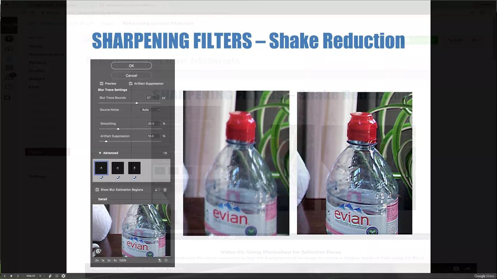Click the Detail section label

[x=103, y=199]
